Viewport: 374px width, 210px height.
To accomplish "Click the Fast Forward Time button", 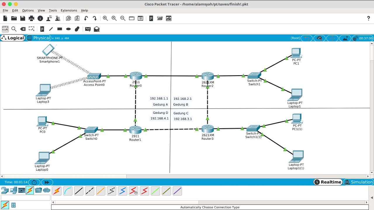I will point(47,182).
